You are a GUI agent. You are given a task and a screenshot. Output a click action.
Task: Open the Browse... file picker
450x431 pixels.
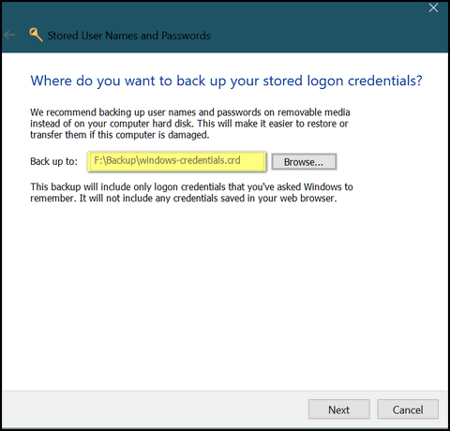coord(304,162)
